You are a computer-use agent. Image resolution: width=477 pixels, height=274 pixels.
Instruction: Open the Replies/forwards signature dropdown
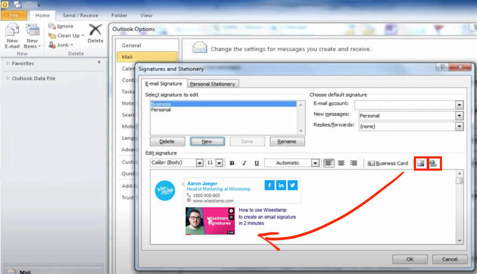[x=460, y=126]
